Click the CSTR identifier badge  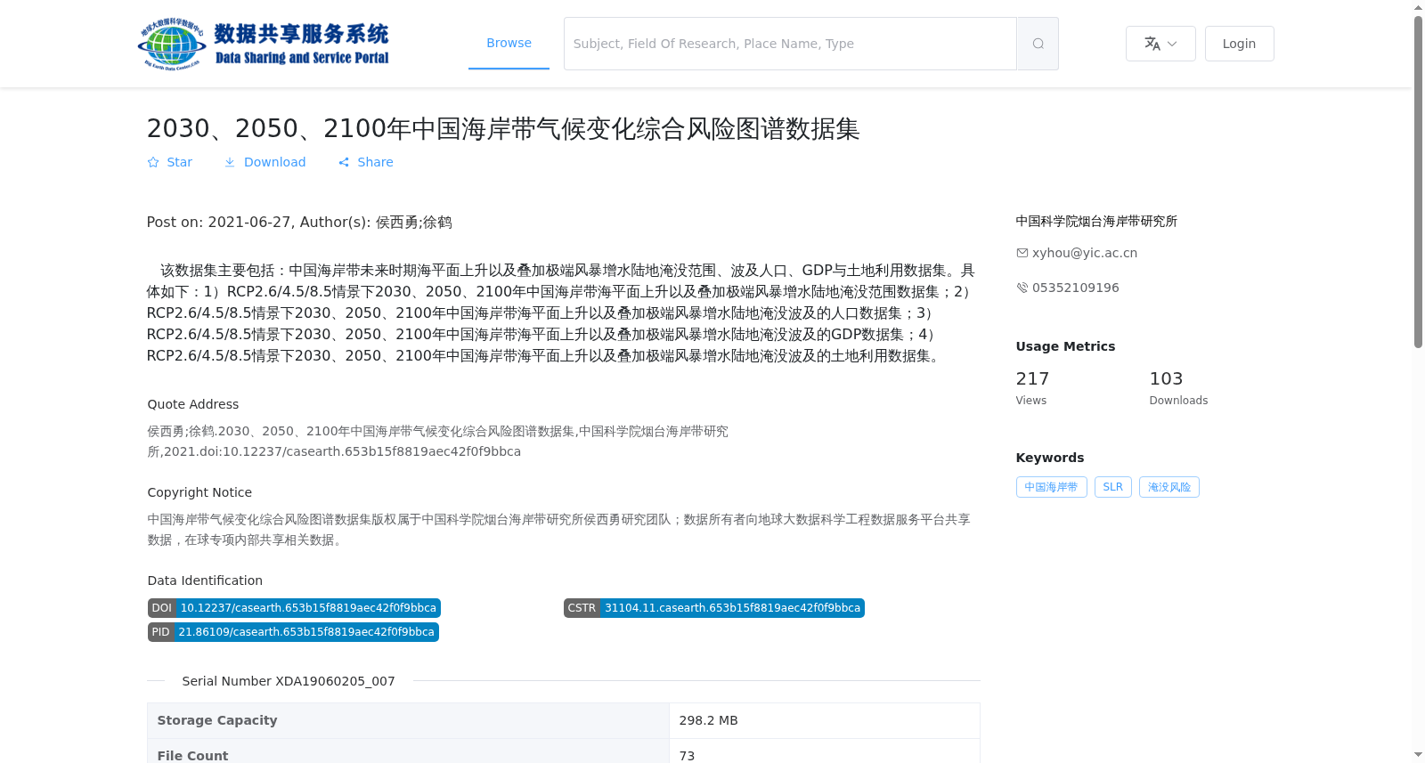(x=714, y=608)
